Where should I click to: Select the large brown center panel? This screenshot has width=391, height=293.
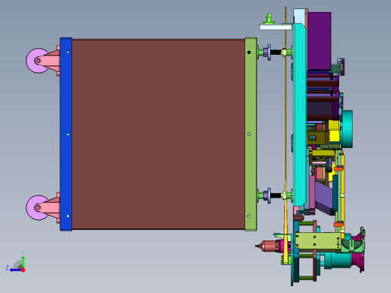[158, 134]
